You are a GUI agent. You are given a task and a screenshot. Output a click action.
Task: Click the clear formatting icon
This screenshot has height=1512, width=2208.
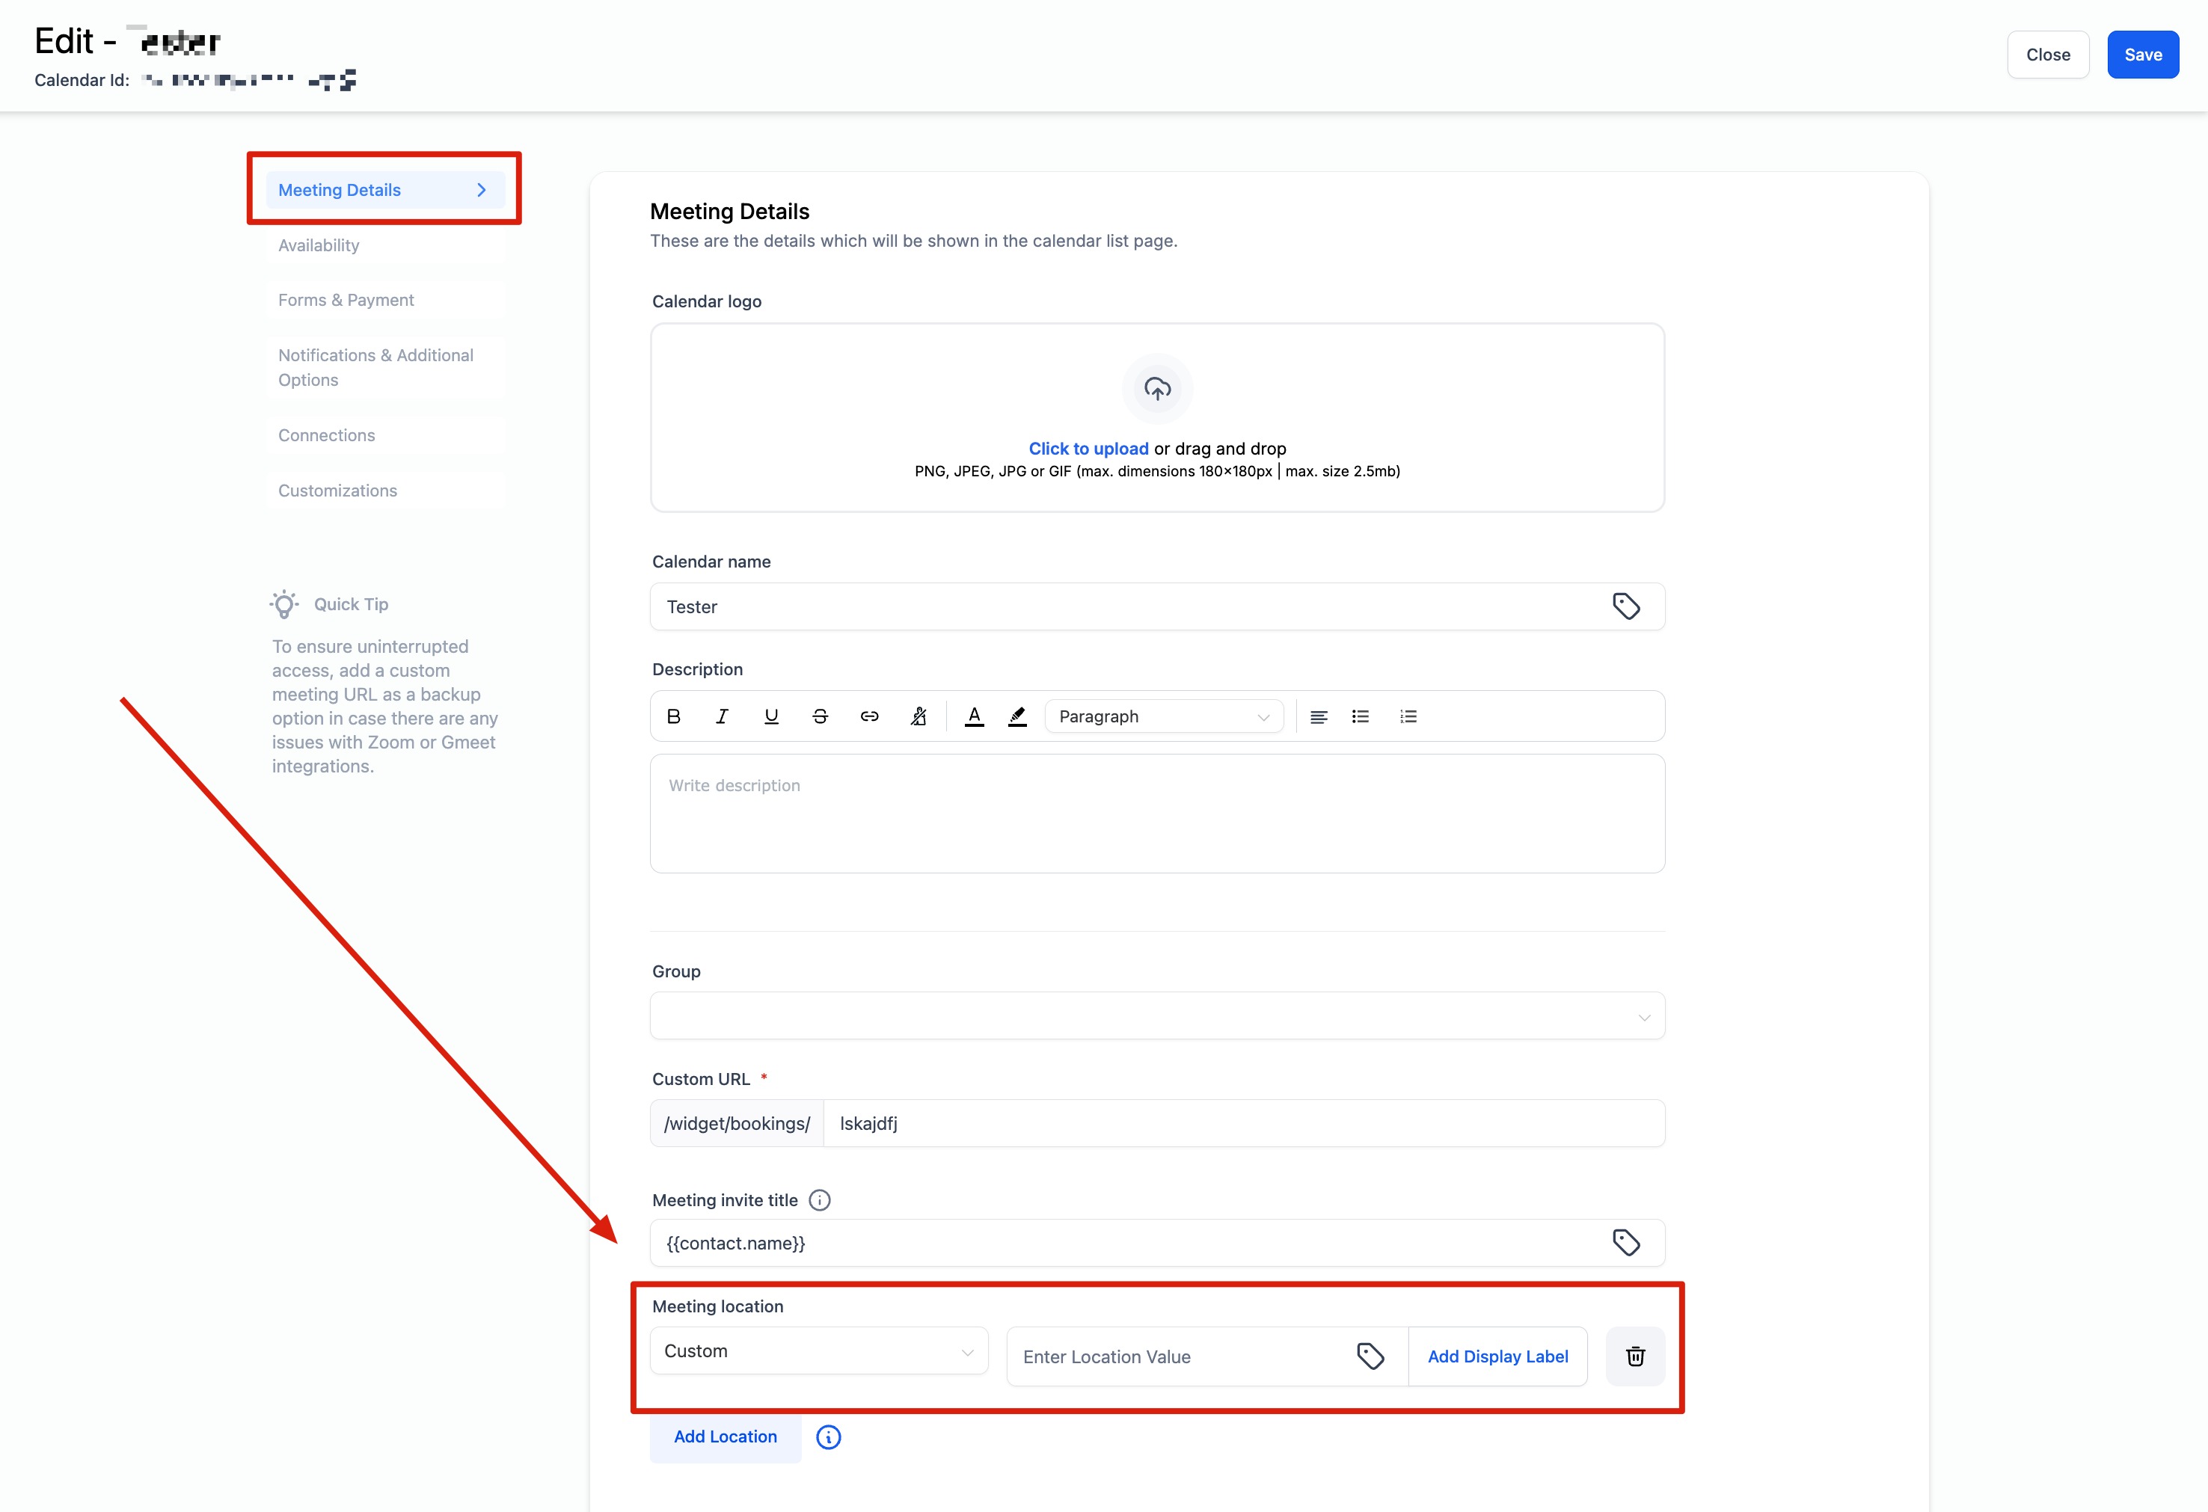click(919, 716)
